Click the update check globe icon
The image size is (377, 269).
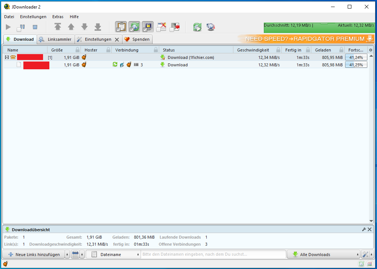click(x=211, y=27)
